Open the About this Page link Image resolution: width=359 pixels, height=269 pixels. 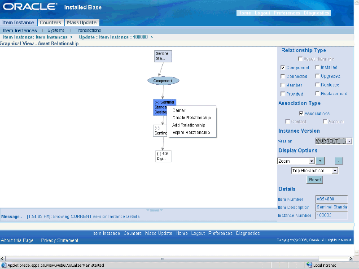[x=17, y=240]
